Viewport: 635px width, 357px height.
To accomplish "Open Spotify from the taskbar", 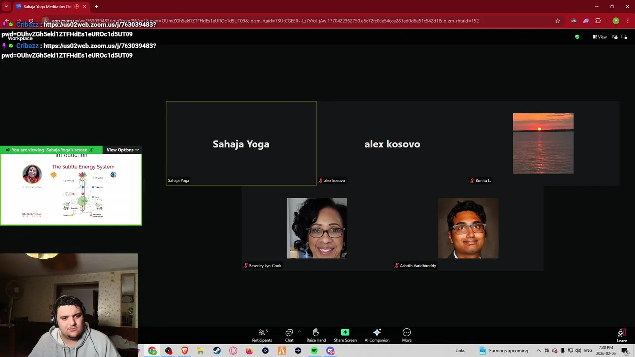I will click(314, 351).
